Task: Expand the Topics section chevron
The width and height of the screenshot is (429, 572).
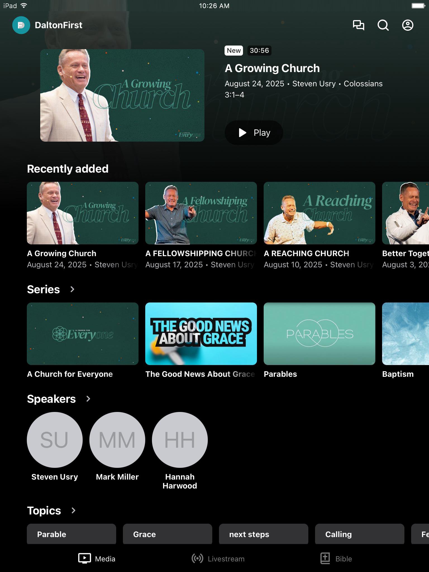Action: [x=73, y=511]
